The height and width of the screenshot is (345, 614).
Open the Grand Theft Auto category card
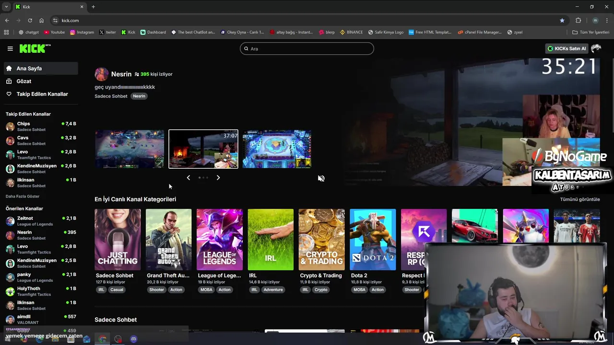pyautogui.click(x=168, y=240)
